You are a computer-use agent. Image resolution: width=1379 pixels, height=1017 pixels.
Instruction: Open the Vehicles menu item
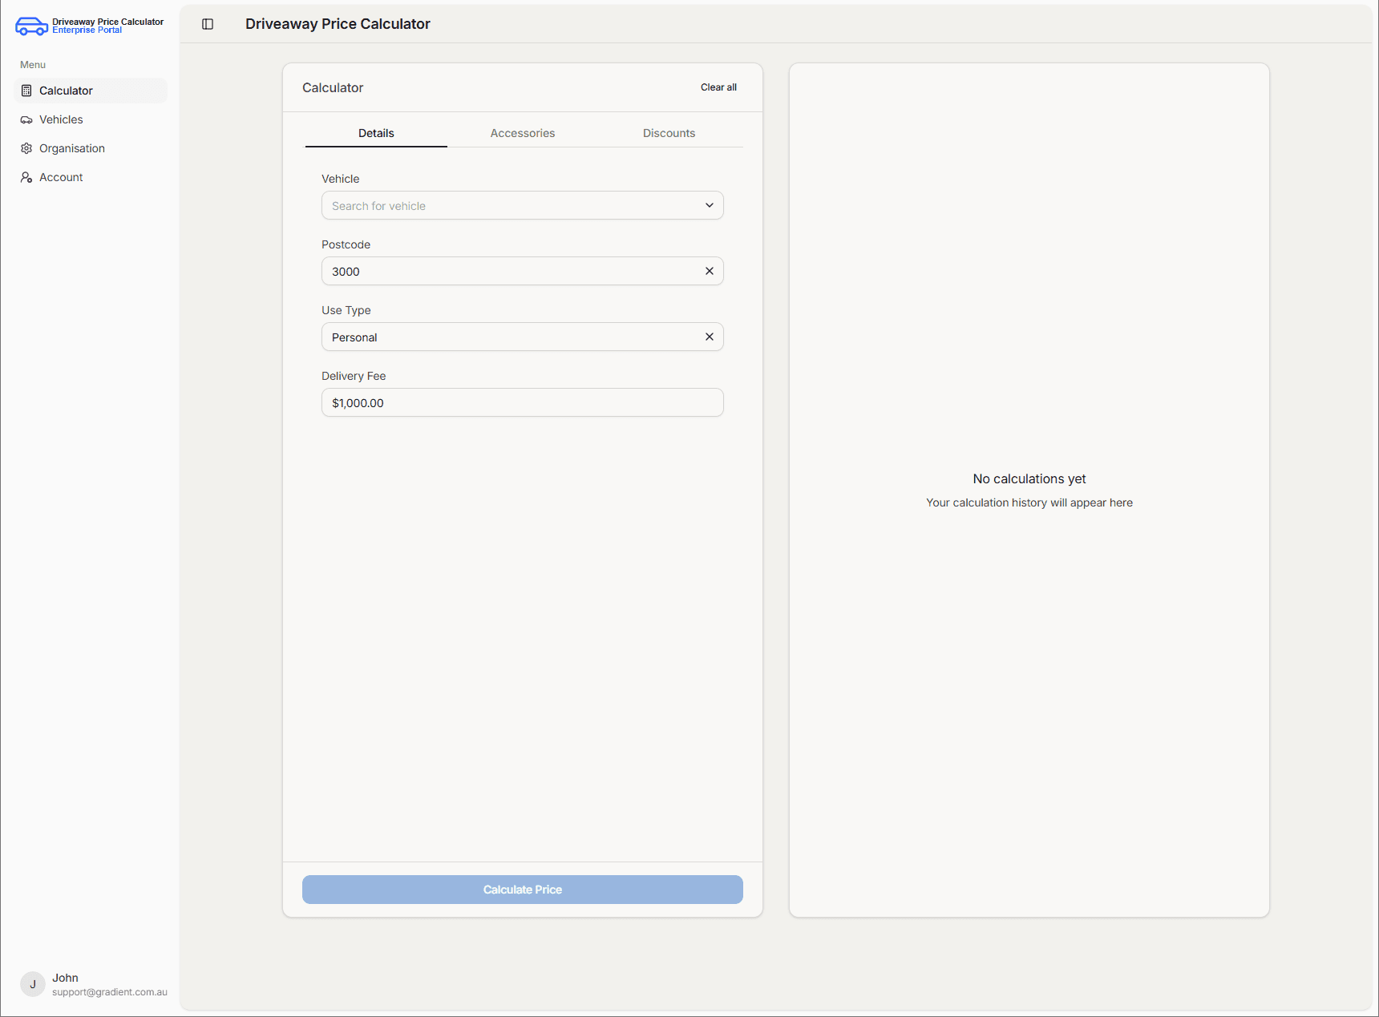coord(61,119)
